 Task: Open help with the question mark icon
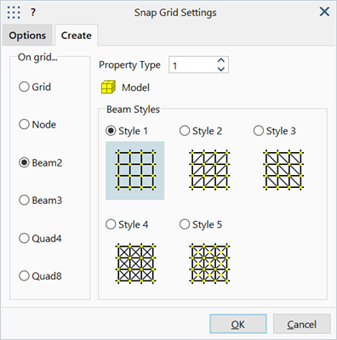tap(33, 12)
